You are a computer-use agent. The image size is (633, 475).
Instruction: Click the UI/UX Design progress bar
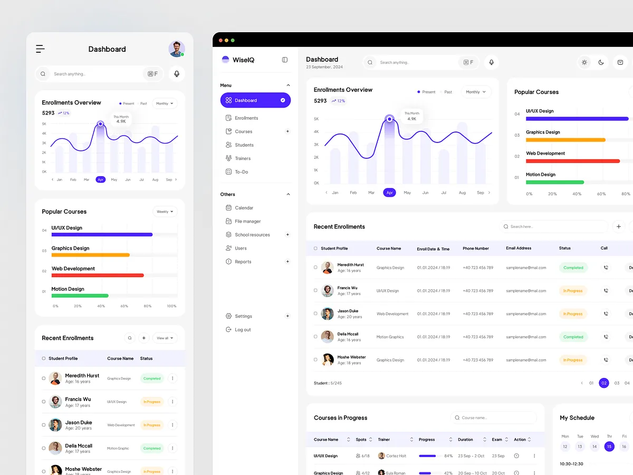coord(577,119)
